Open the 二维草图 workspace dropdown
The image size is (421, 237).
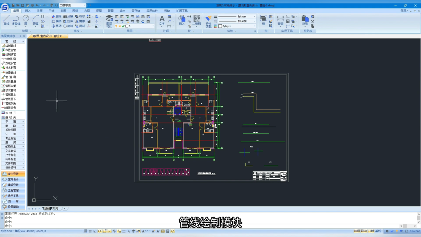[x=72, y=5]
